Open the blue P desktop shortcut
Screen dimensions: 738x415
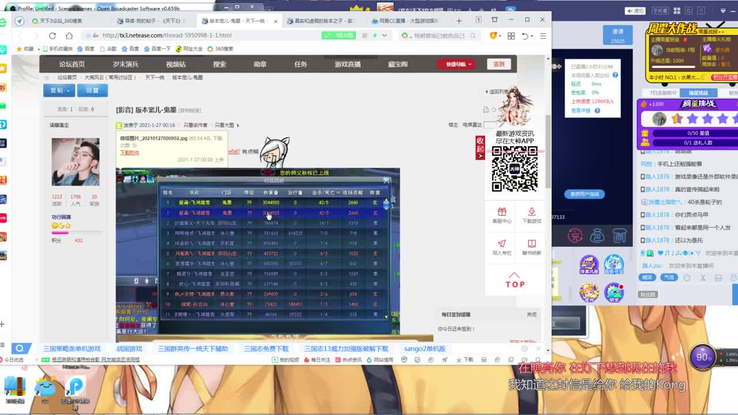tap(76, 387)
